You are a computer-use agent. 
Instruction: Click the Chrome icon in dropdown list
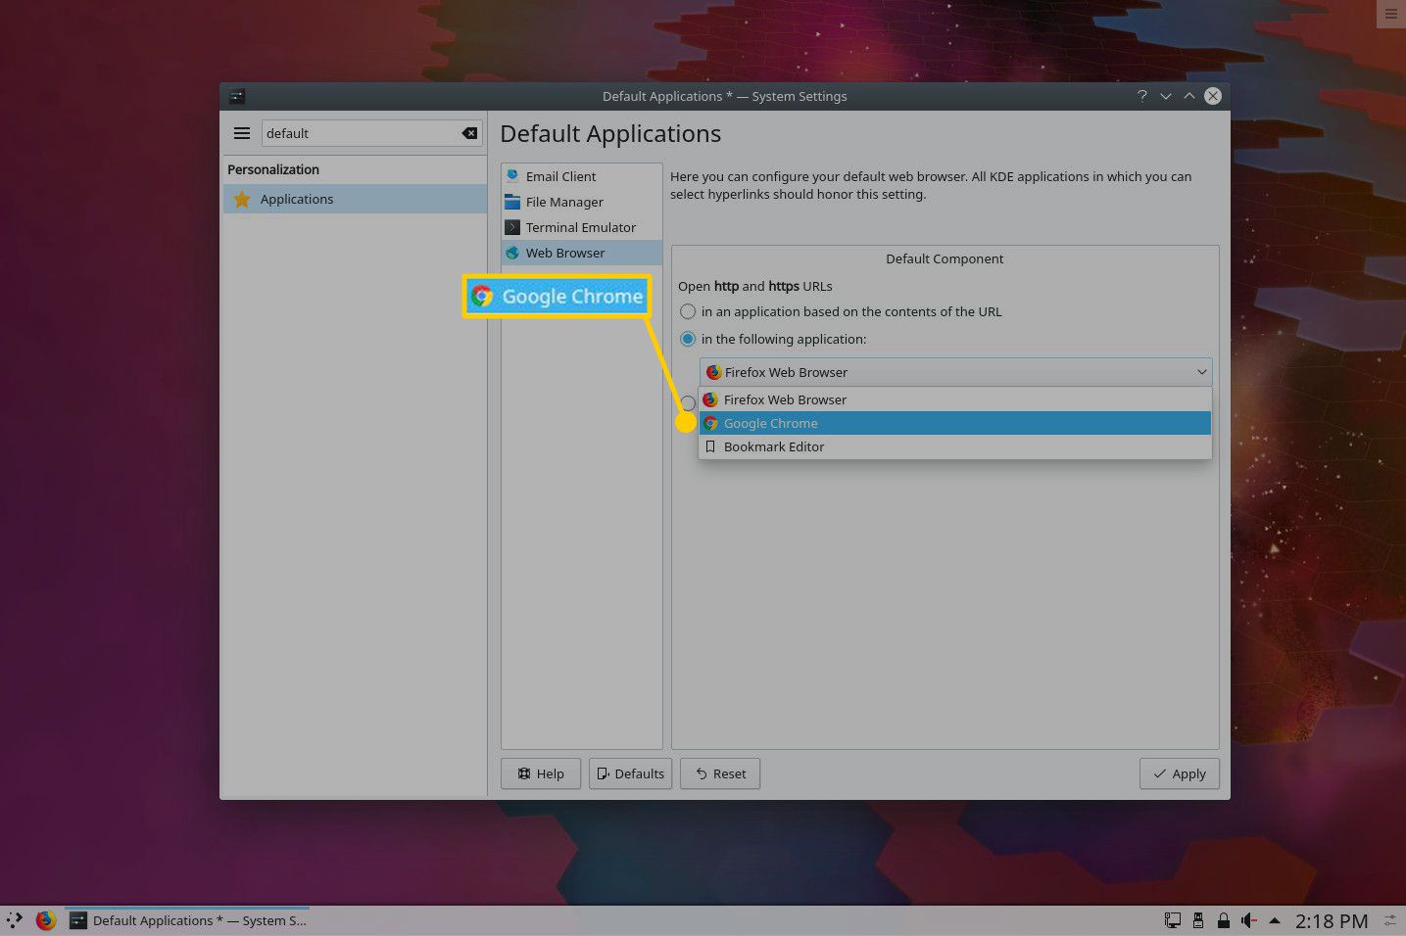click(710, 423)
